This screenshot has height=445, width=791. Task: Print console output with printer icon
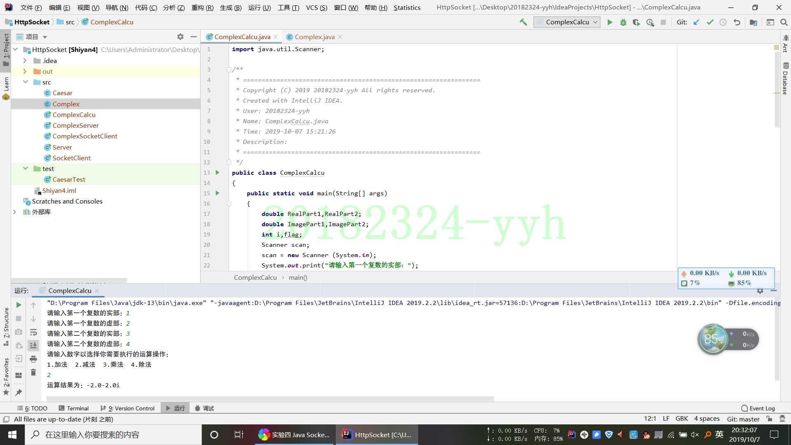pos(33,359)
